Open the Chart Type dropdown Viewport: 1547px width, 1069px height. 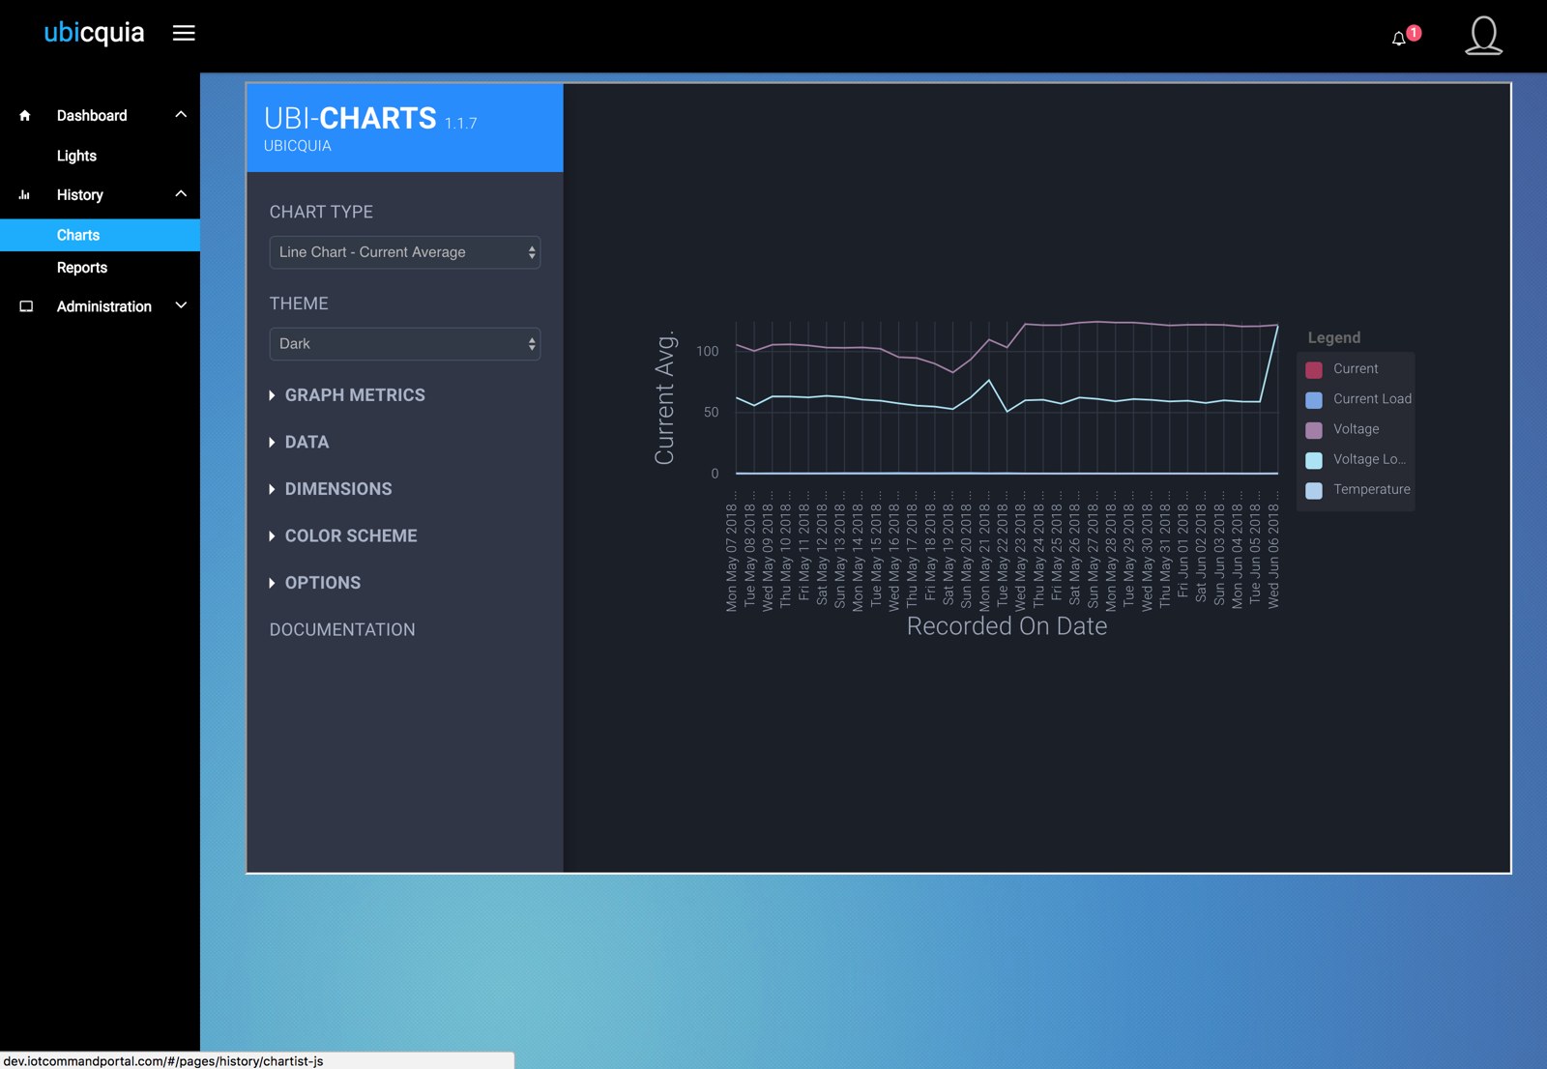pyautogui.click(x=404, y=252)
